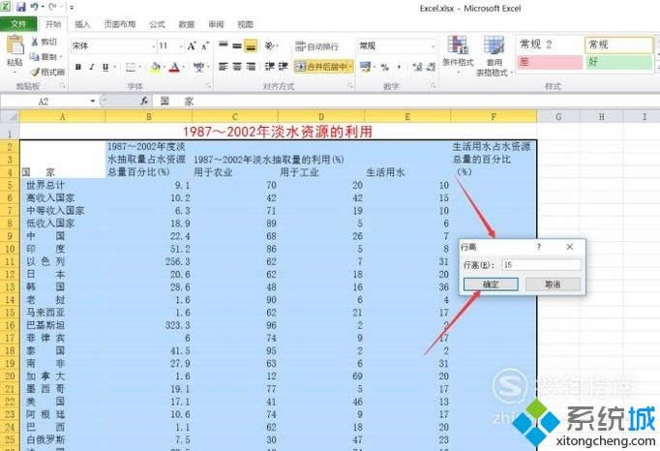Toggle top vertical alignment
660x451 pixels.
pyautogui.click(x=224, y=45)
